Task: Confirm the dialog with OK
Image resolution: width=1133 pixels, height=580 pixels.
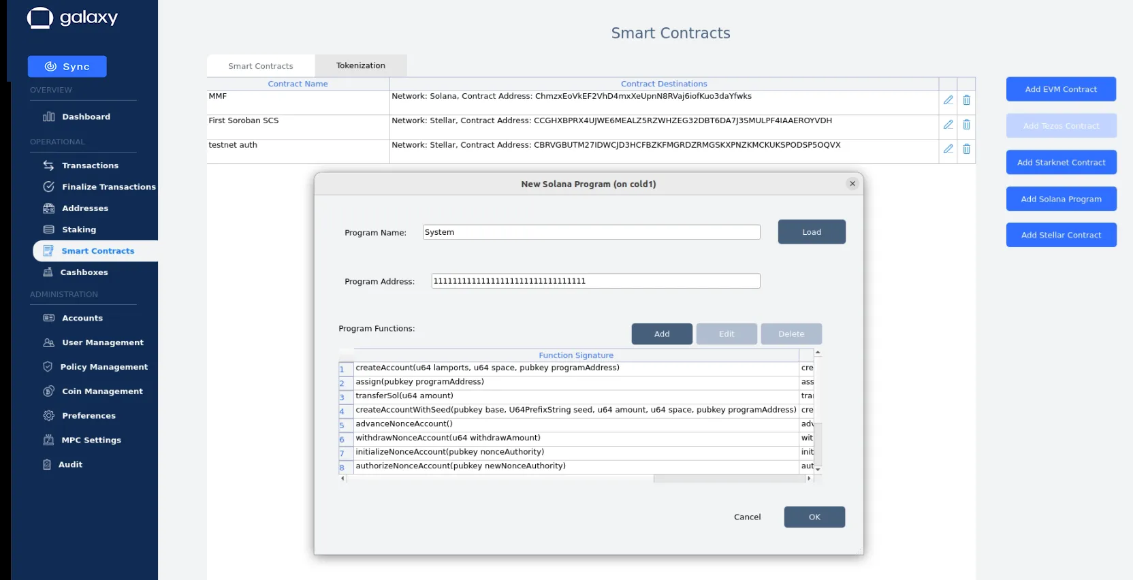Action: tap(814, 517)
